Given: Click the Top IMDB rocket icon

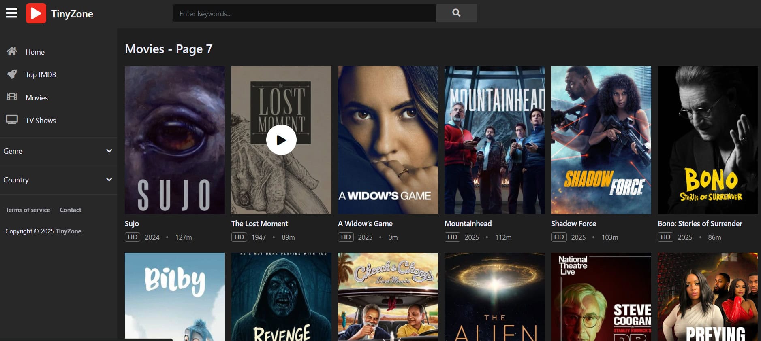Looking at the screenshot, I should pyautogui.click(x=12, y=74).
